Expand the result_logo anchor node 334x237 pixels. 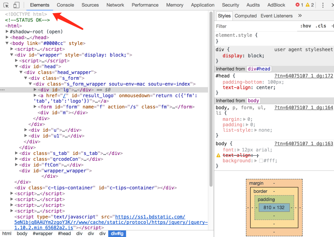click(x=35, y=95)
